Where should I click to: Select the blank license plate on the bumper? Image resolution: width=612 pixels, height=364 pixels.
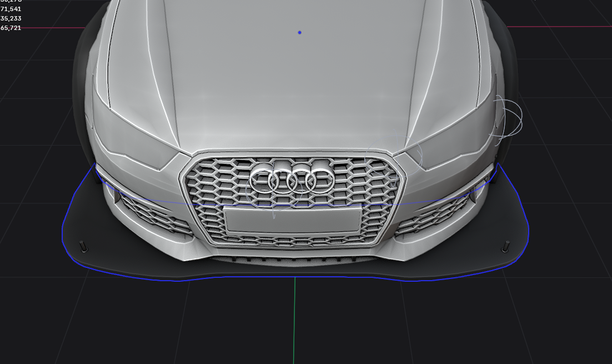tap(292, 220)
